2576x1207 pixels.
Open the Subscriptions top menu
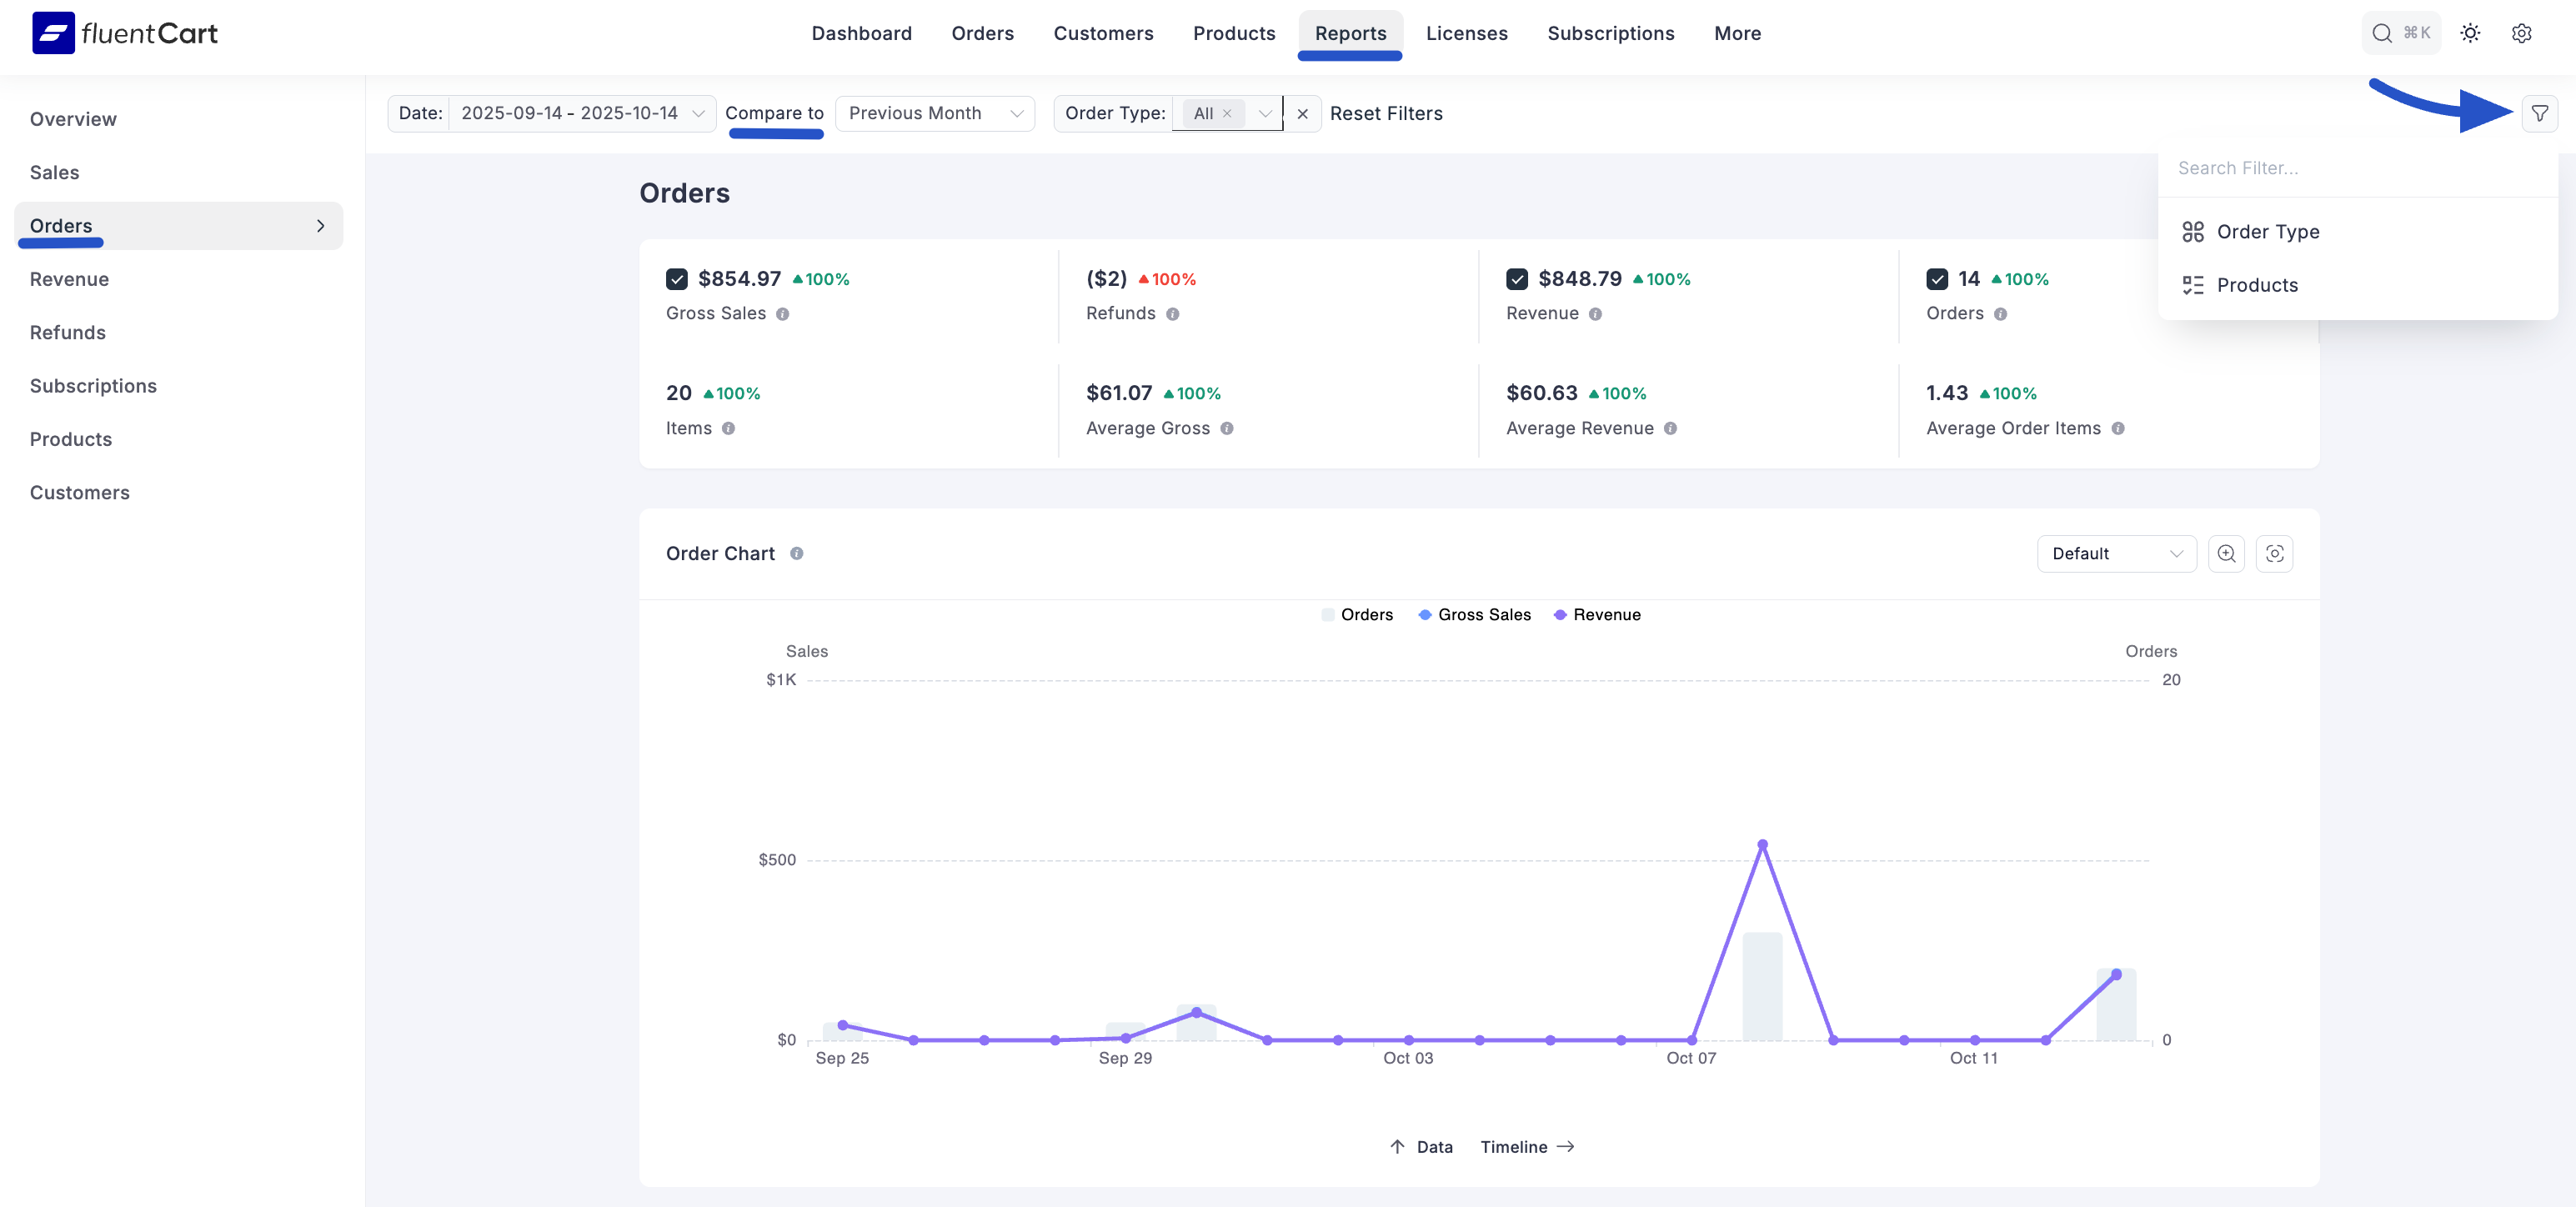[1610, 33]
